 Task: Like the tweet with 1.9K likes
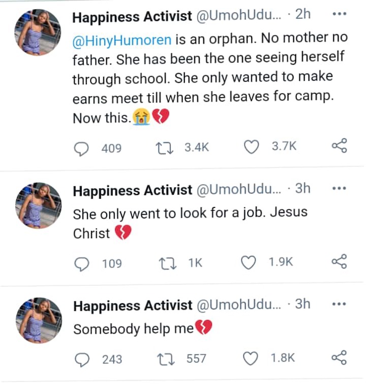249,262
